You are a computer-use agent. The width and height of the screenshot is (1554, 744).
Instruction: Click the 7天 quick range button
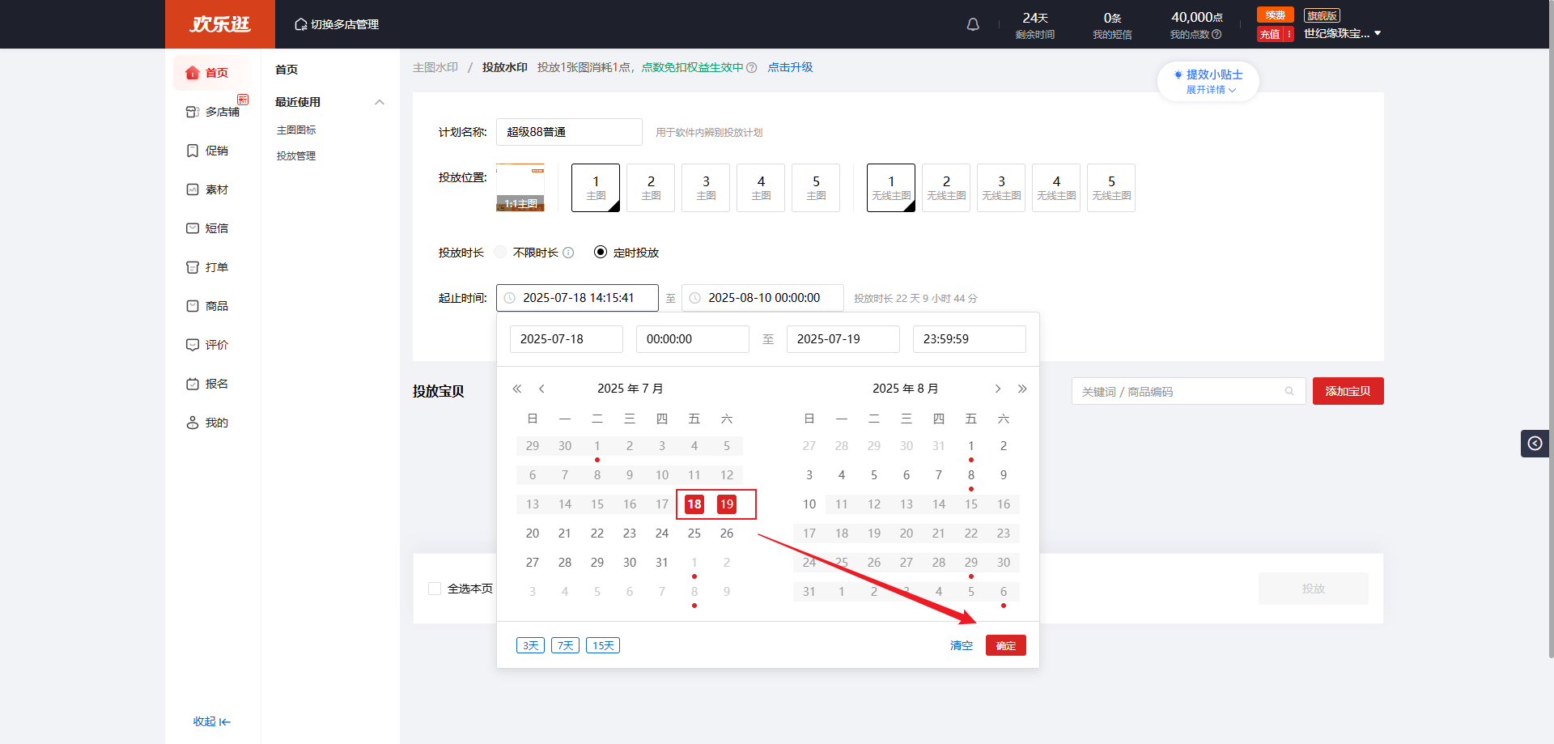[x=565, y=645]
